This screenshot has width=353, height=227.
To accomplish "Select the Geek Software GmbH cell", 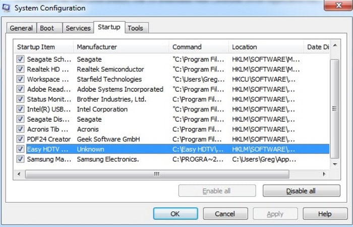I will pyautogui.click(x=108, y=139).
